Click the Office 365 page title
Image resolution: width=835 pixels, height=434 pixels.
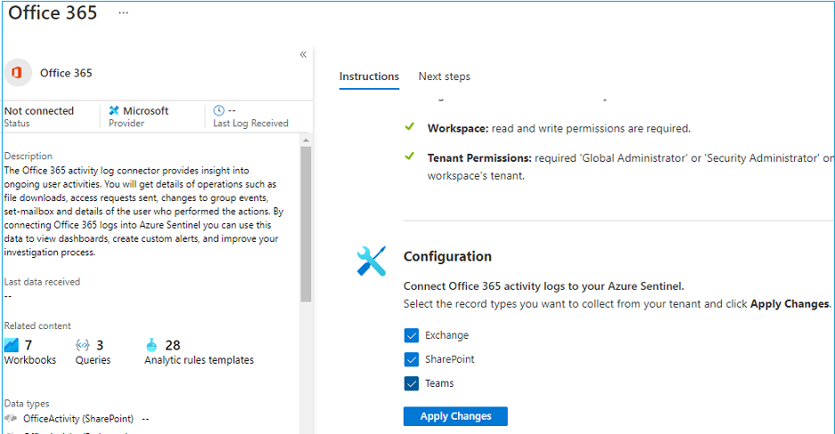coord(53,12)
